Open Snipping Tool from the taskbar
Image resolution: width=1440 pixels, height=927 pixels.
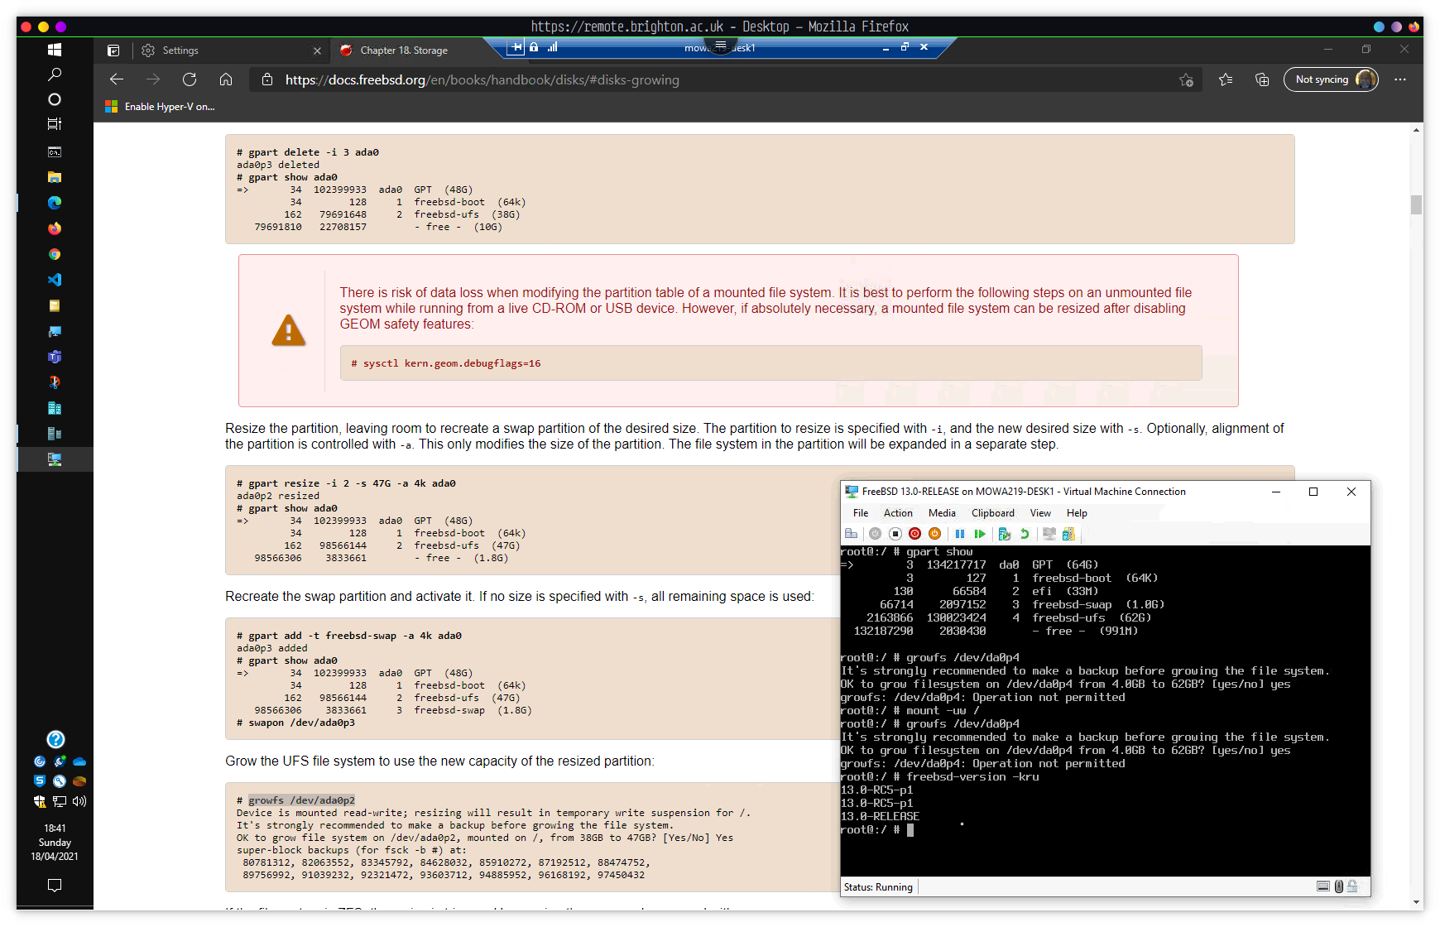click(x=55, y=382)
